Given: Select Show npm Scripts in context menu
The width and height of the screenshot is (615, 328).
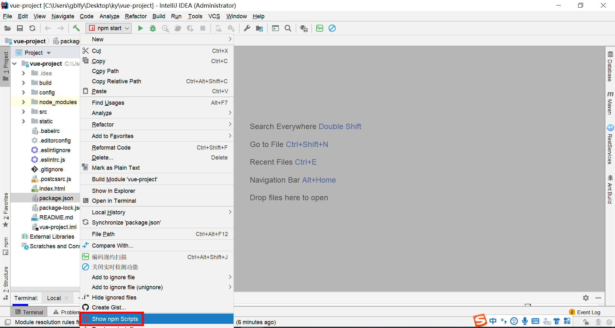Looking at the screenshot, I should [x=157, y=319].
